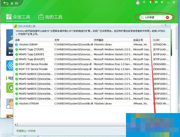Click the question icon beside vSockets DGRAM
The image size is (180, 137).
(x=16, y=45)
